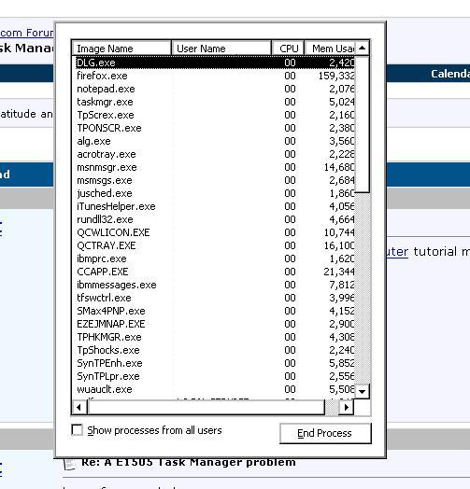The width and height of the screenshot is (470, 489).
Task: Select the SynTPLpr.exe process
Action: pos(215,376)
